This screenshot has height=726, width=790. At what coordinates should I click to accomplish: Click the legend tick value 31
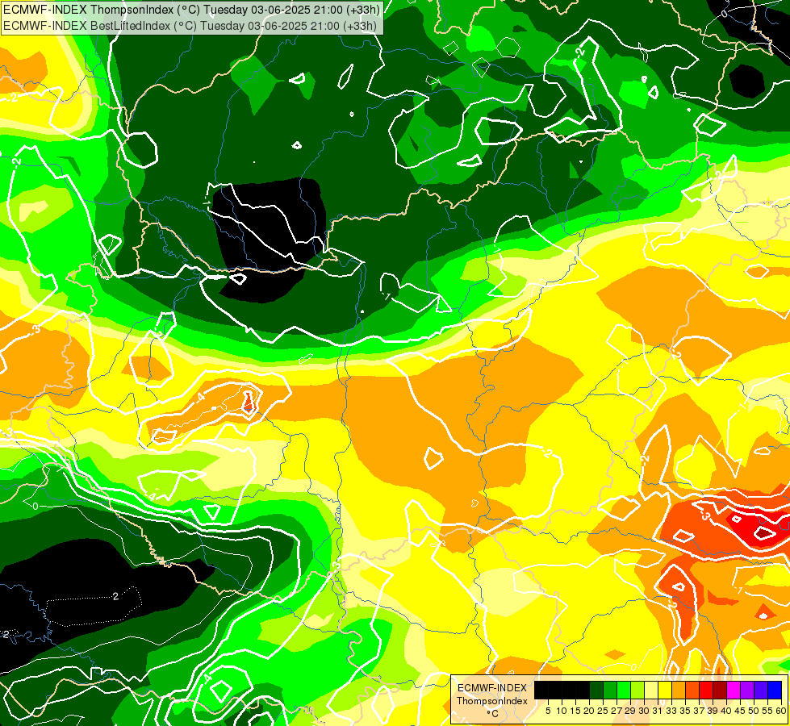658,711
